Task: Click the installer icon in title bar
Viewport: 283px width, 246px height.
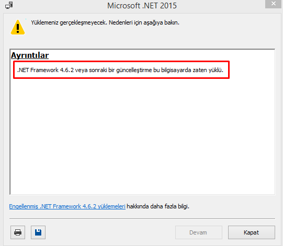Action: tap(9, 5)
